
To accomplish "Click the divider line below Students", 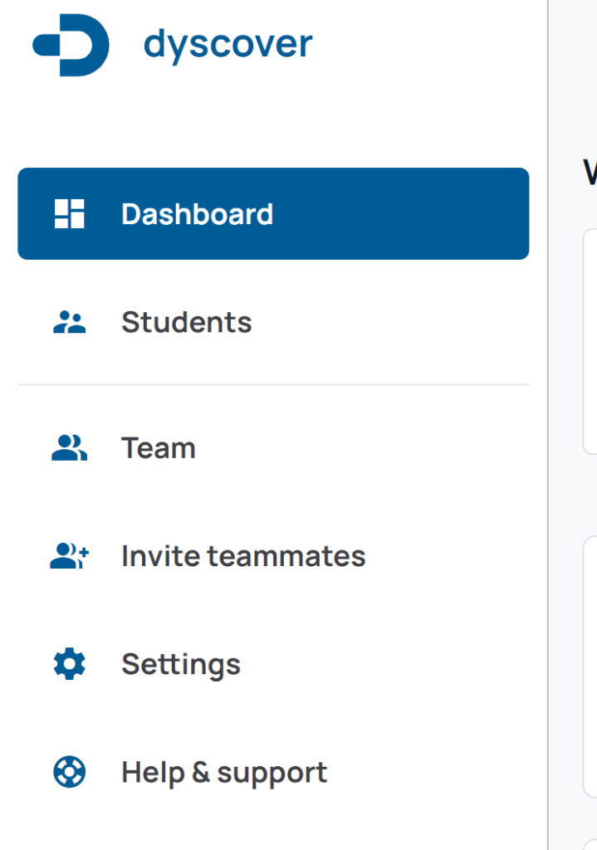I will pyautogui.click(x=273, y=385).
